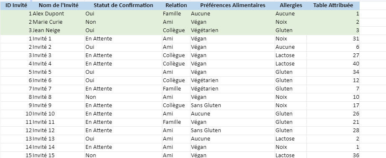Select the "ID Invité" header cell

point(16,5)
